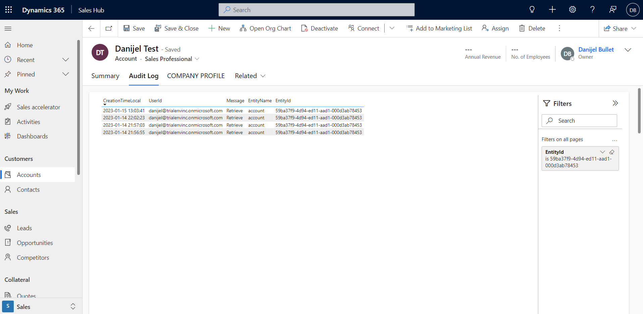Image resolution: width=643 pixels, height=314 pixels.
Task: Open record in new window icon
Action: point(109,28)
